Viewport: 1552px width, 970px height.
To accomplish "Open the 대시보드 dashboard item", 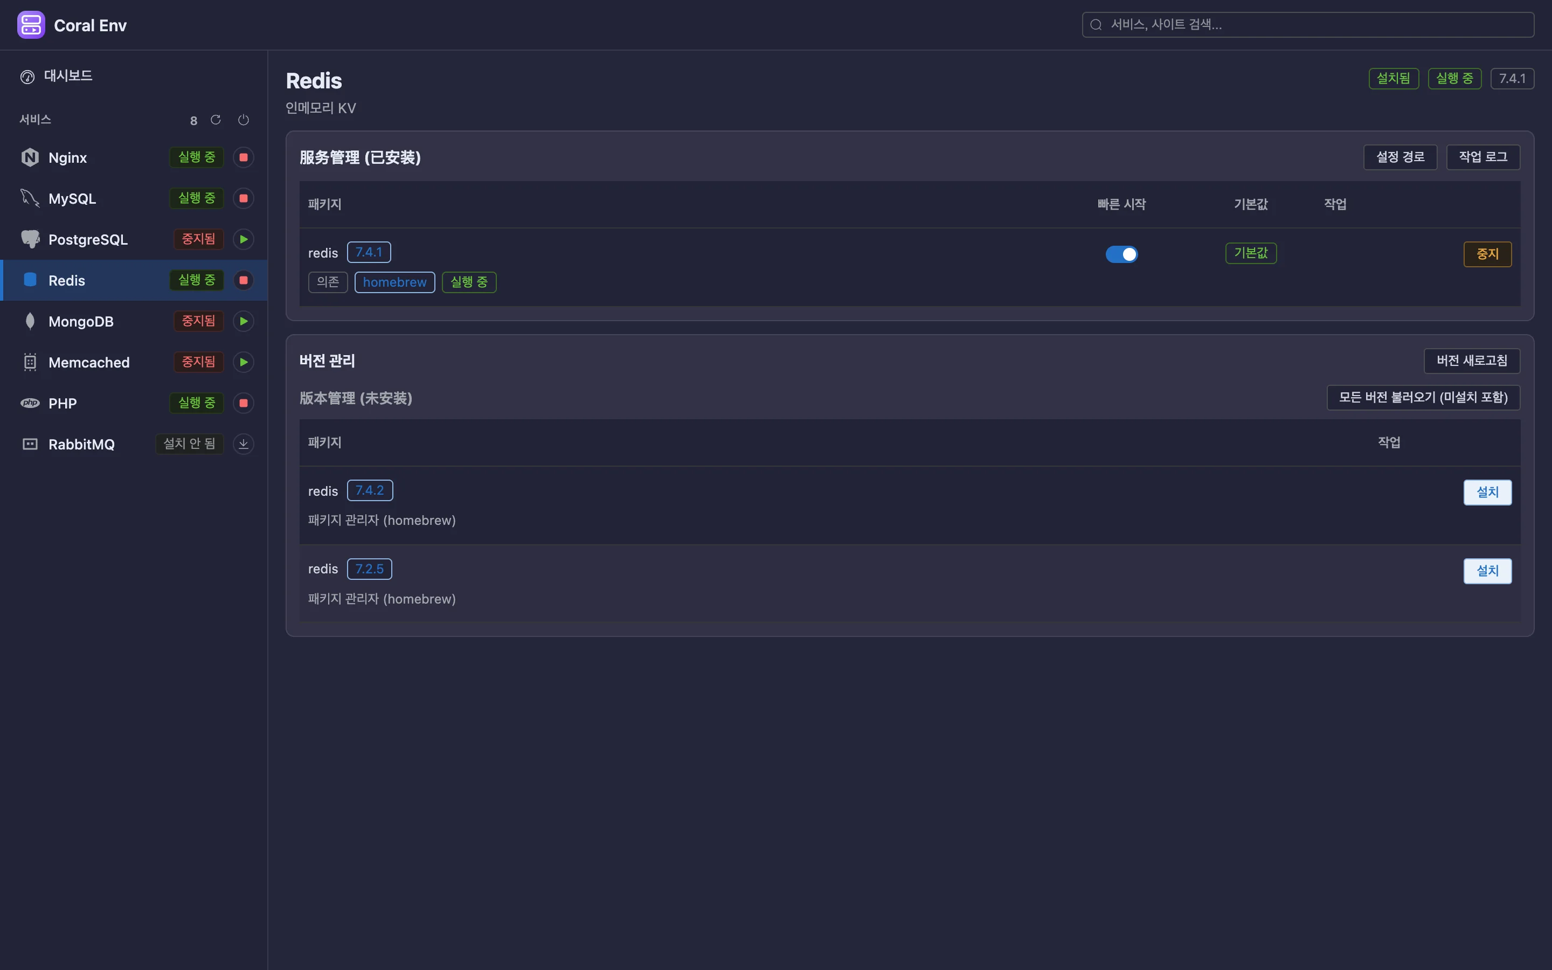I will point(134,77).
